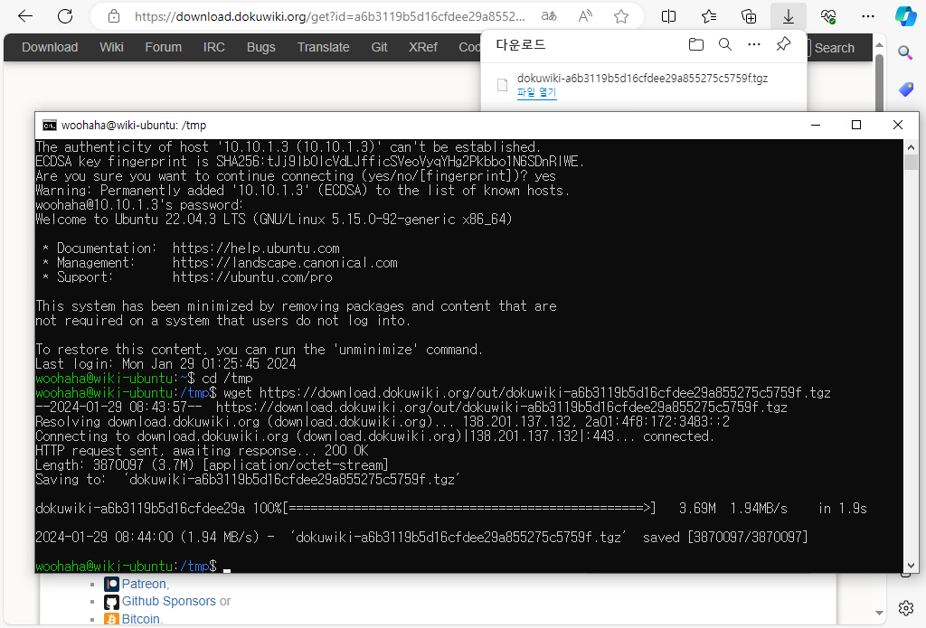Open the Wiki menu item
Image resolution: width=926 pixels, height=628 pixels.
point(111,47)
